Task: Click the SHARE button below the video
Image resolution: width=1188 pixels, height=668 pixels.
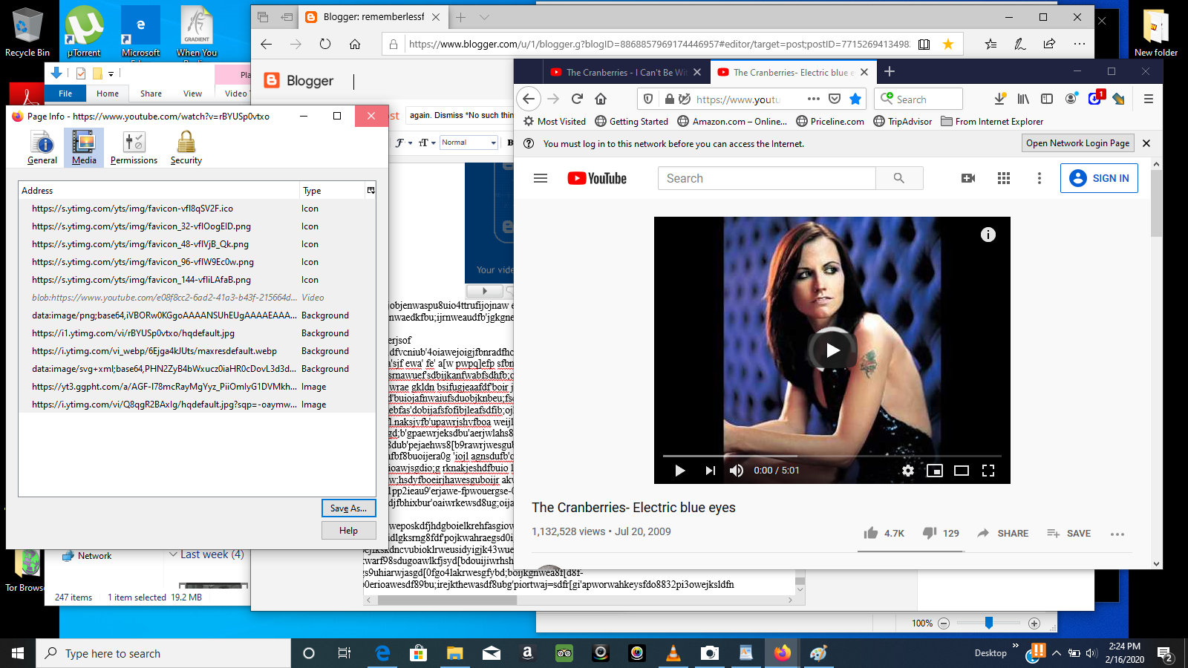Action: [x=1003, y=533]
